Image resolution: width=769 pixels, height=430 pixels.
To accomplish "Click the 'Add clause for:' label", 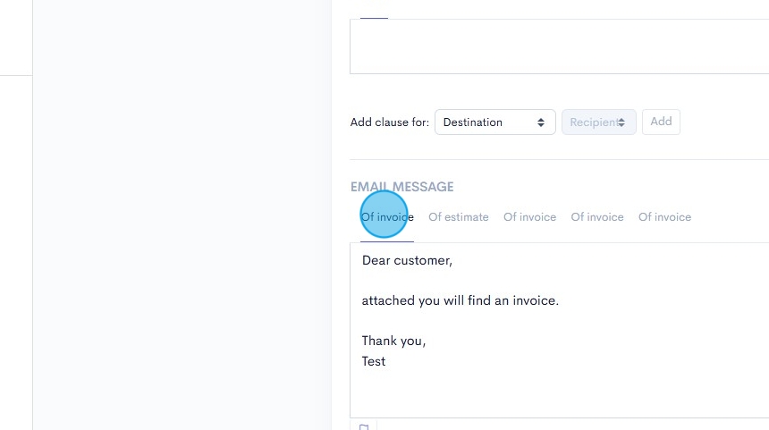I will pyautogui.click(x=389, y=122).
